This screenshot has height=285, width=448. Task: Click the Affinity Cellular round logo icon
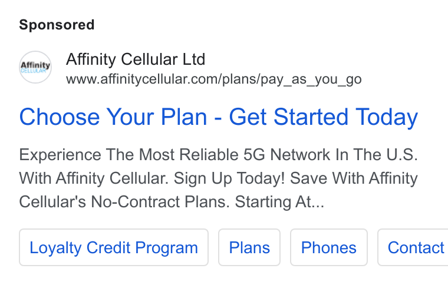(35, 67)
